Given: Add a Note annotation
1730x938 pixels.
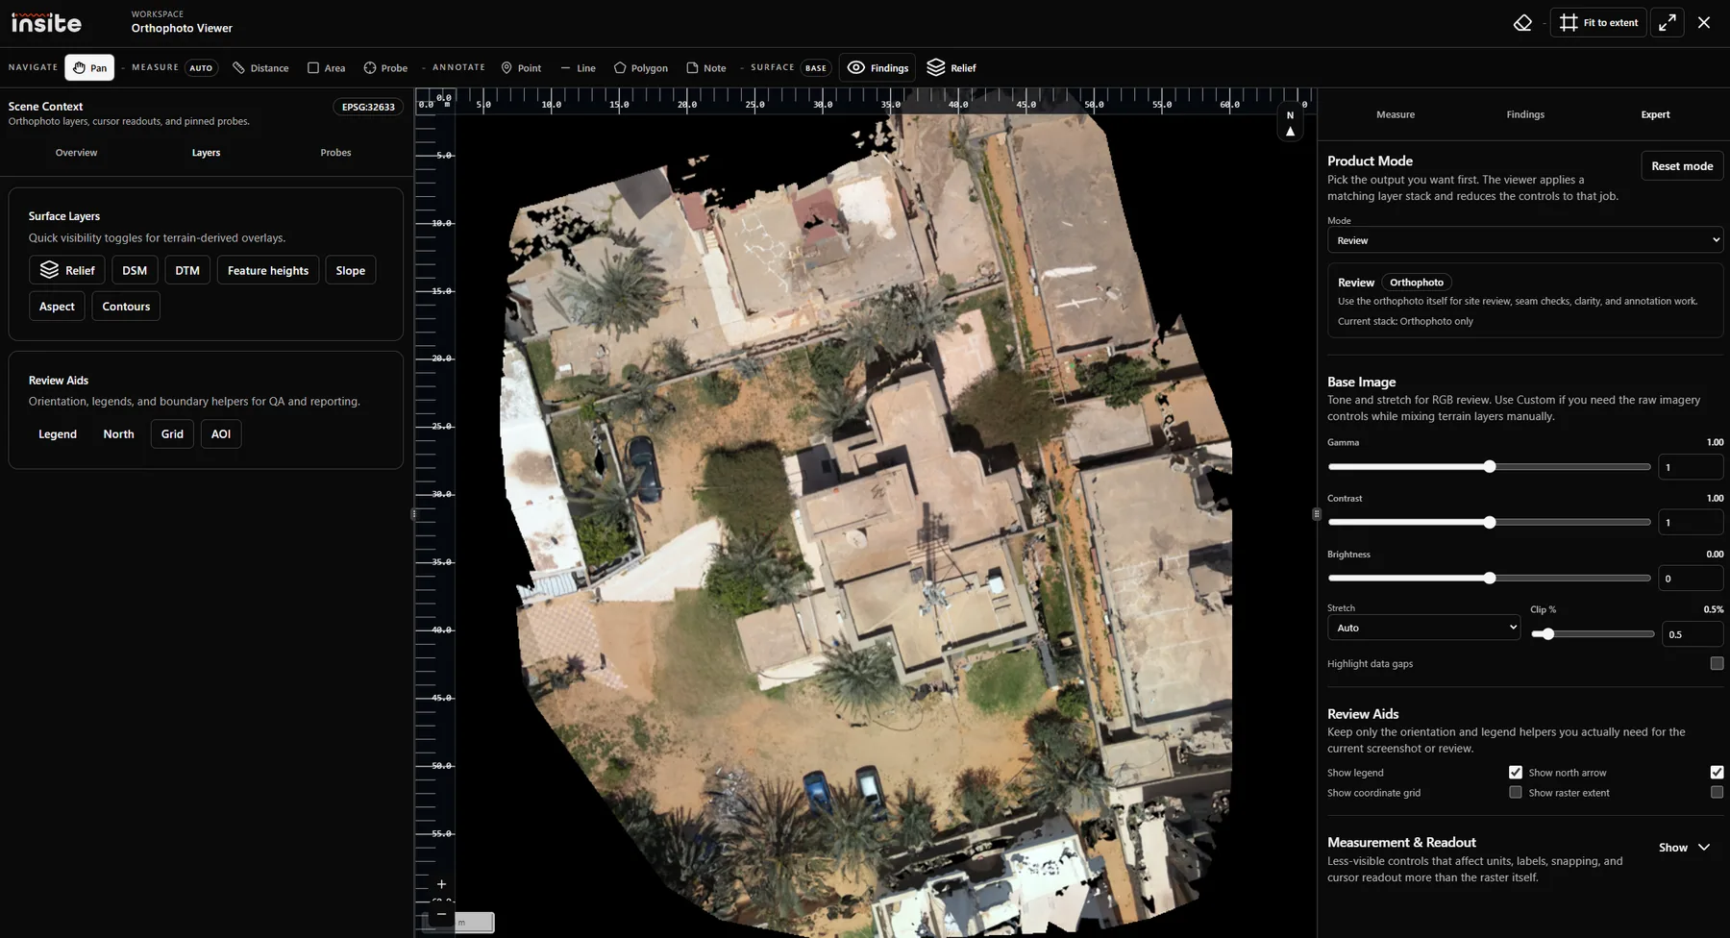Looking at the screenshot, I should point(706,68).
